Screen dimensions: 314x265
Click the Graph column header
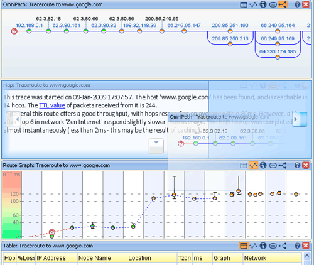coord(228,258)
